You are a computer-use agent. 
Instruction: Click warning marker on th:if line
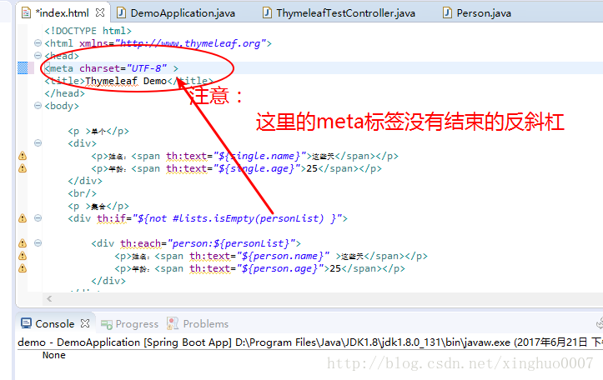click(23, 218)
